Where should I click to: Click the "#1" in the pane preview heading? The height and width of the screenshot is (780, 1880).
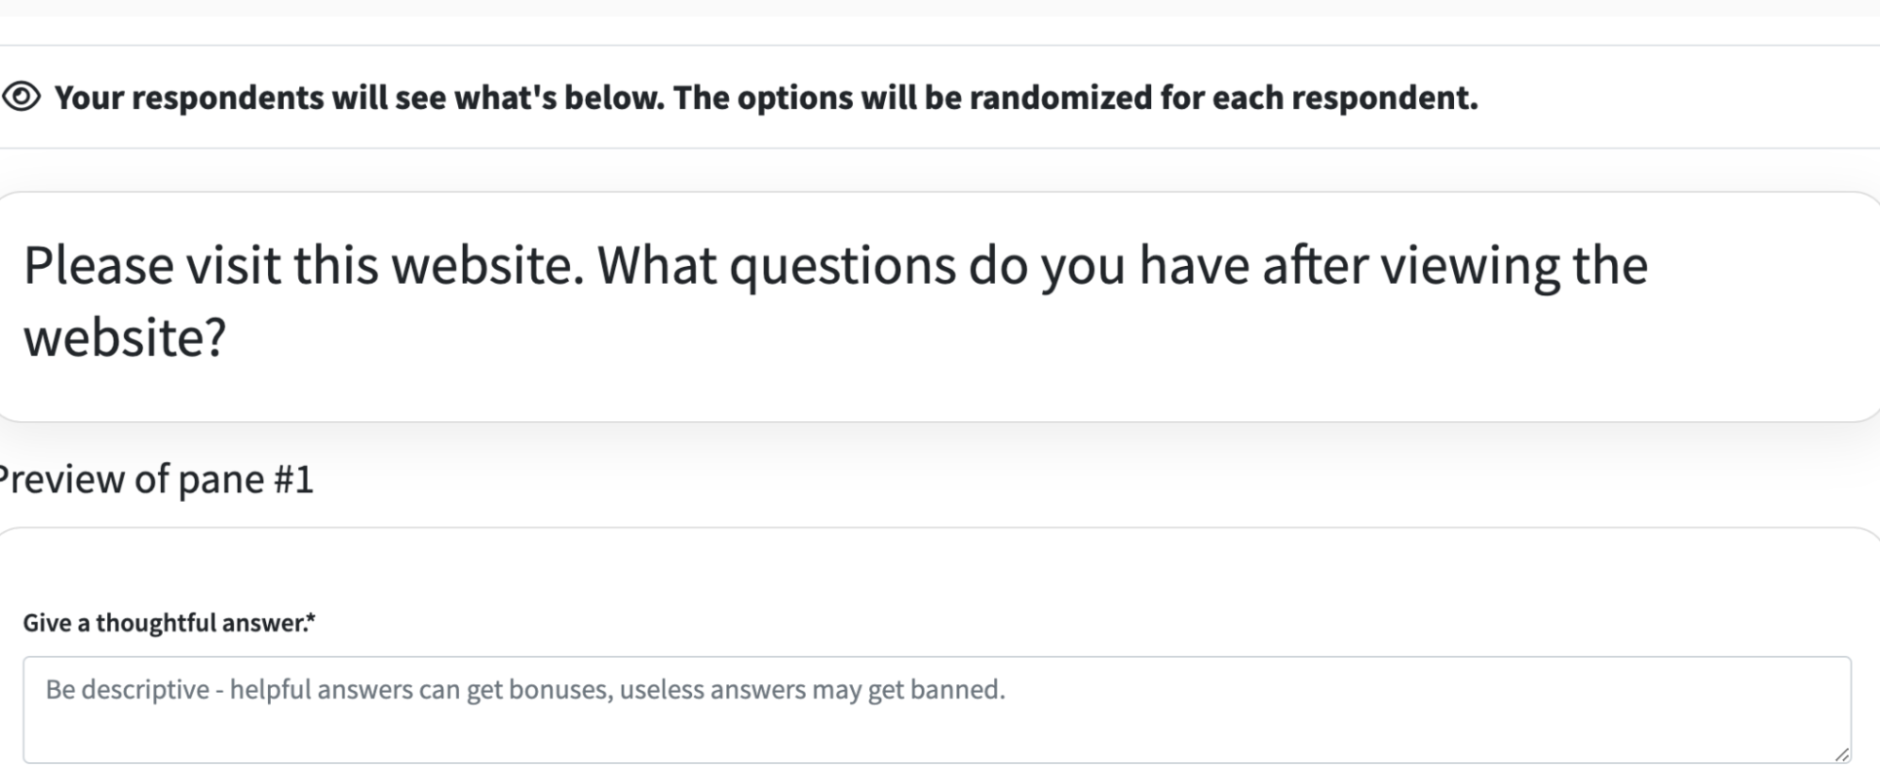(x=292, y=479)
